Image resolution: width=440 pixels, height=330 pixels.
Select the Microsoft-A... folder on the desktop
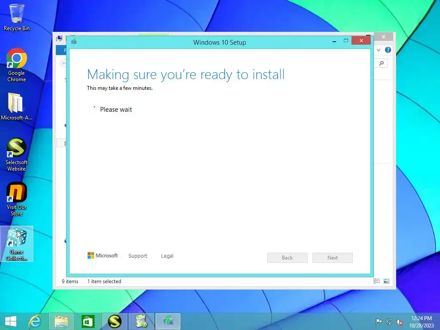17,107
